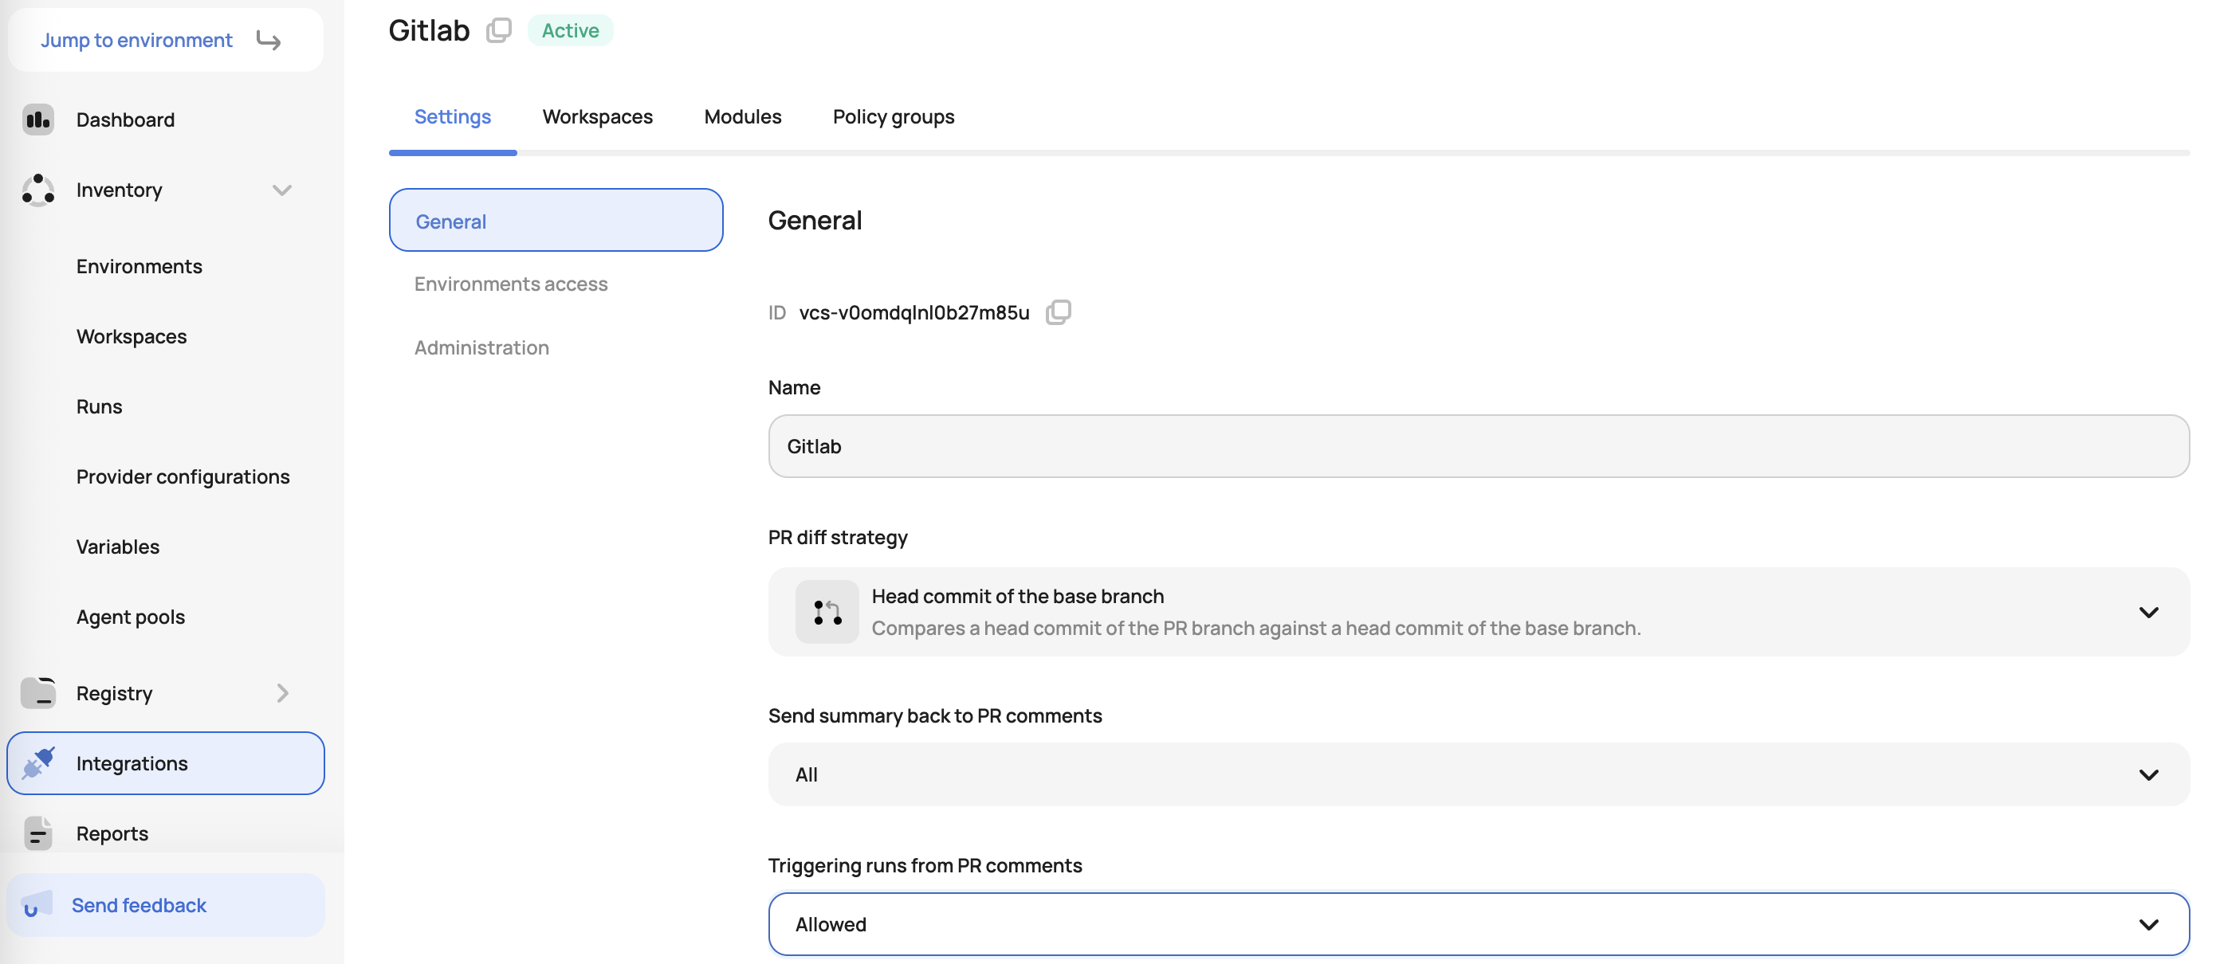Viewport: 2216px width, 964px height.
Task: Open Runs in the sidebar
Action: [x=99, y=407]
